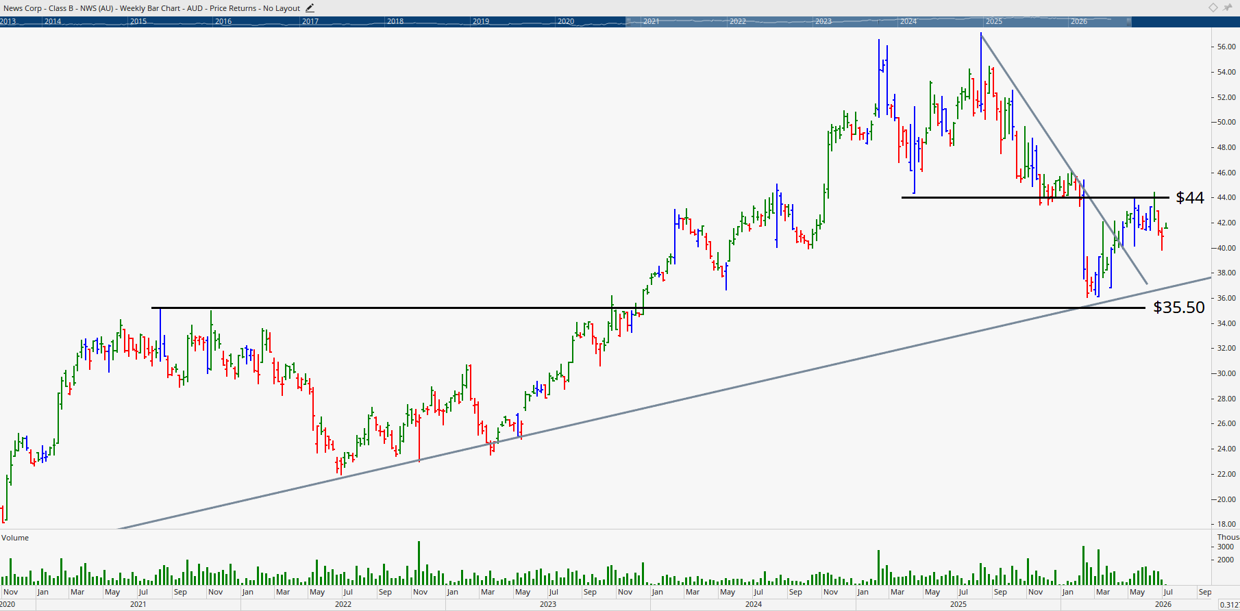
Task: Click the 0.312 value at bottom-right
Action: 1229,605
